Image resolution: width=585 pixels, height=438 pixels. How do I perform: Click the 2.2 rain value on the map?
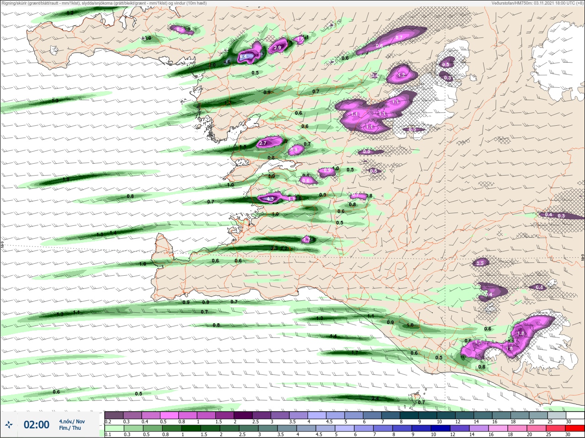point(284,248)
